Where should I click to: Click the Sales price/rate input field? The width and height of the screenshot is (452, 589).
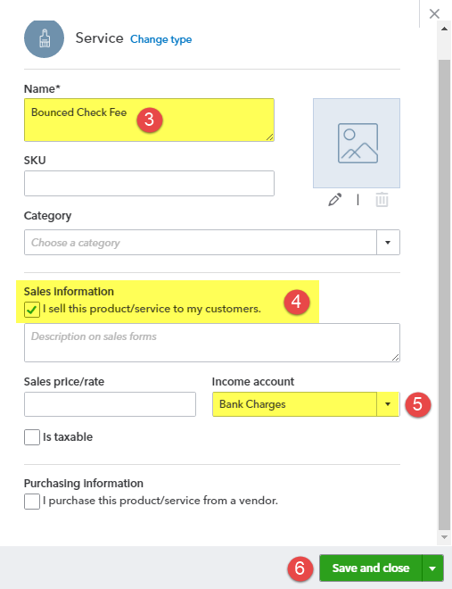[x=110, y=404]
